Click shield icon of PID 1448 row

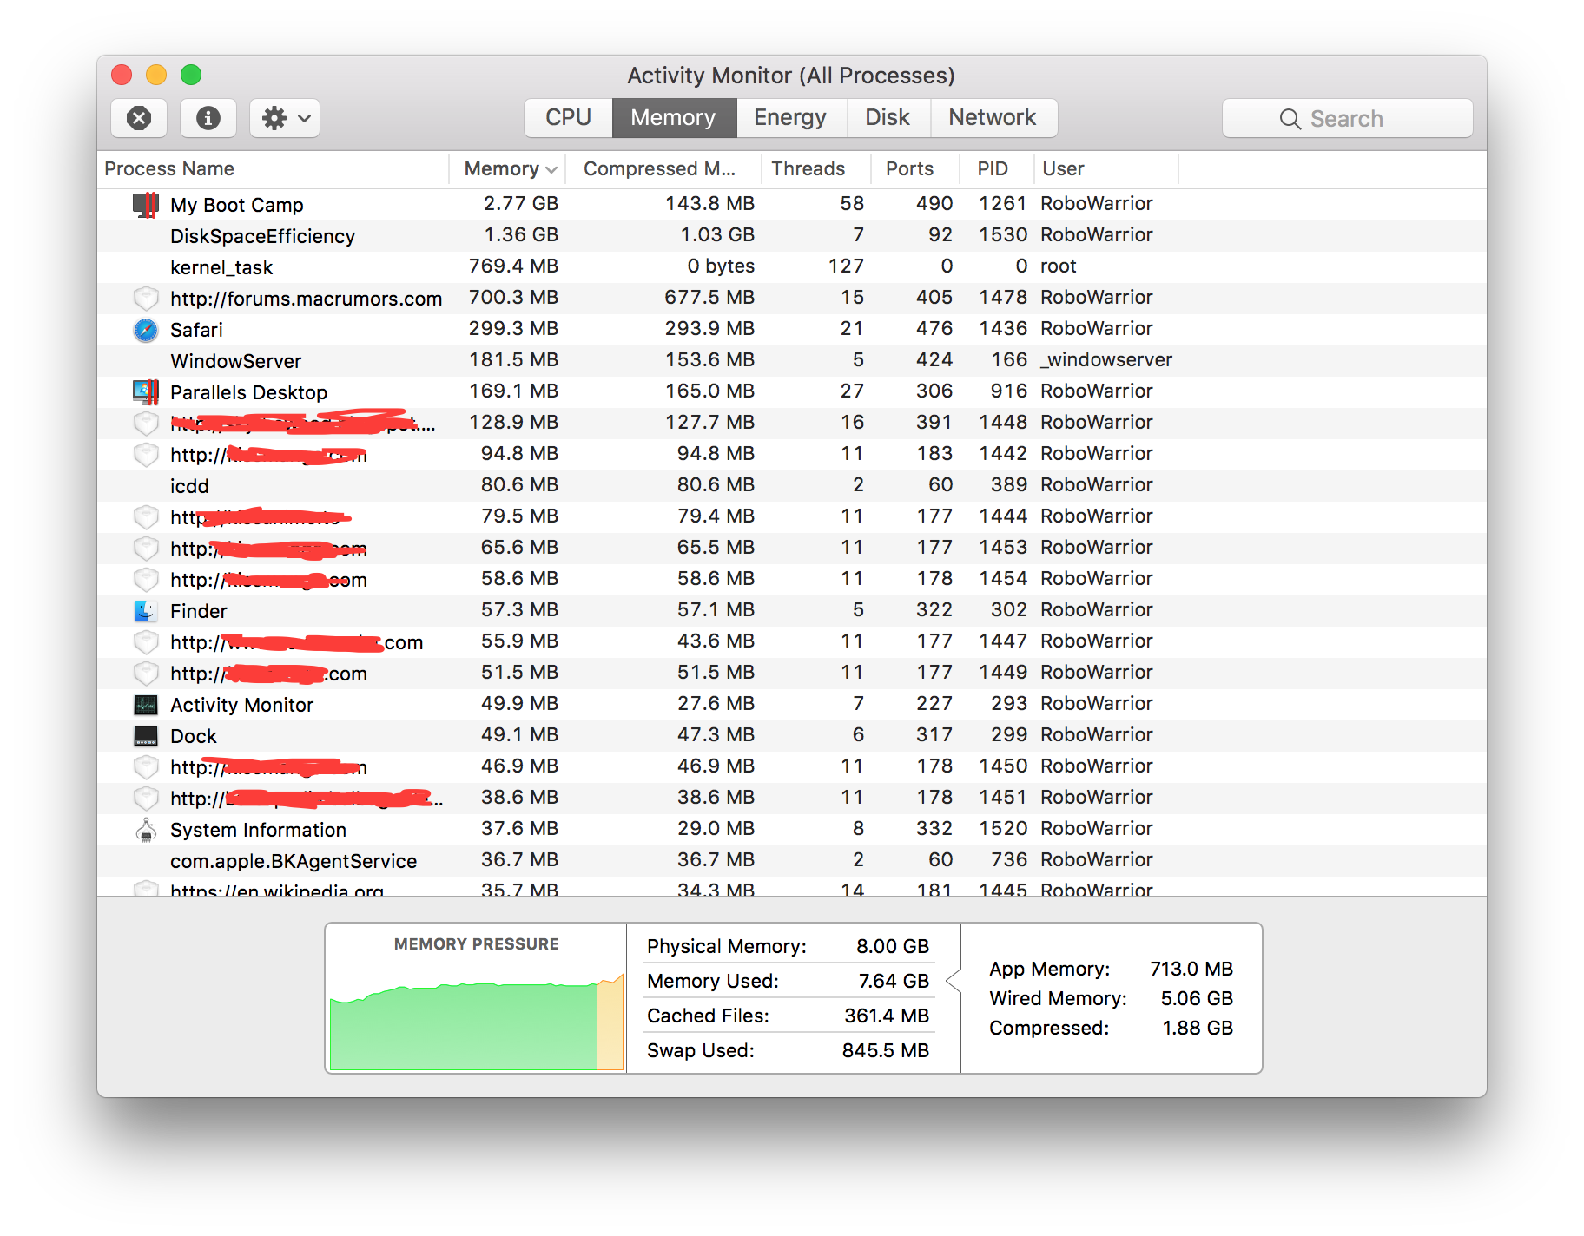146,424
